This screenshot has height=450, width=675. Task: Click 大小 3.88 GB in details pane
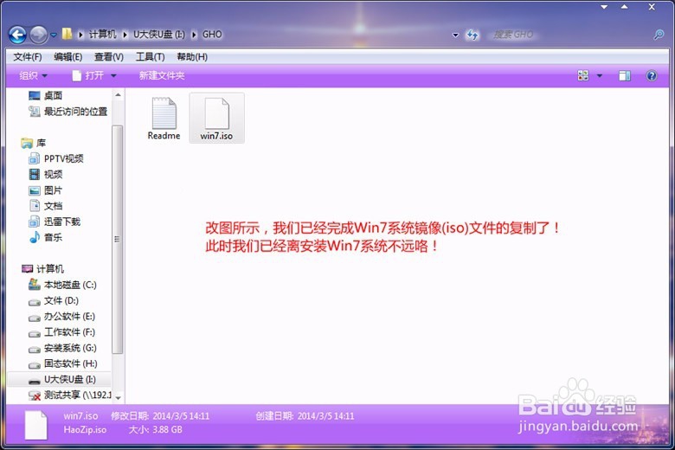[156, 430]
